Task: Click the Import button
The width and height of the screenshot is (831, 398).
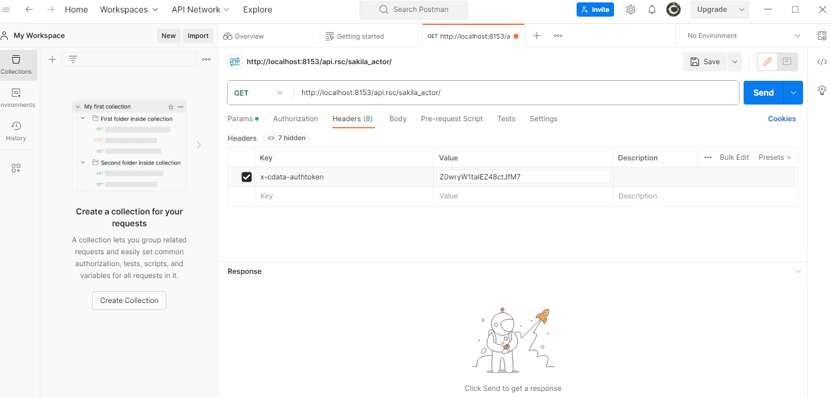Action: [x=198, y=36]
